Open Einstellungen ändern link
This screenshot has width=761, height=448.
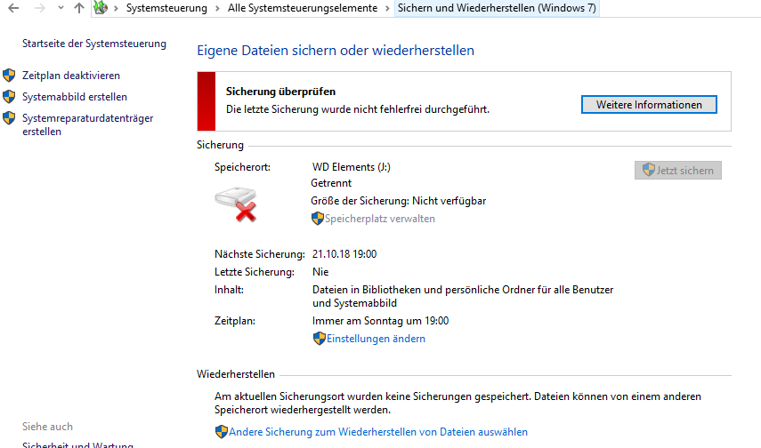click(x=376, y=339)
